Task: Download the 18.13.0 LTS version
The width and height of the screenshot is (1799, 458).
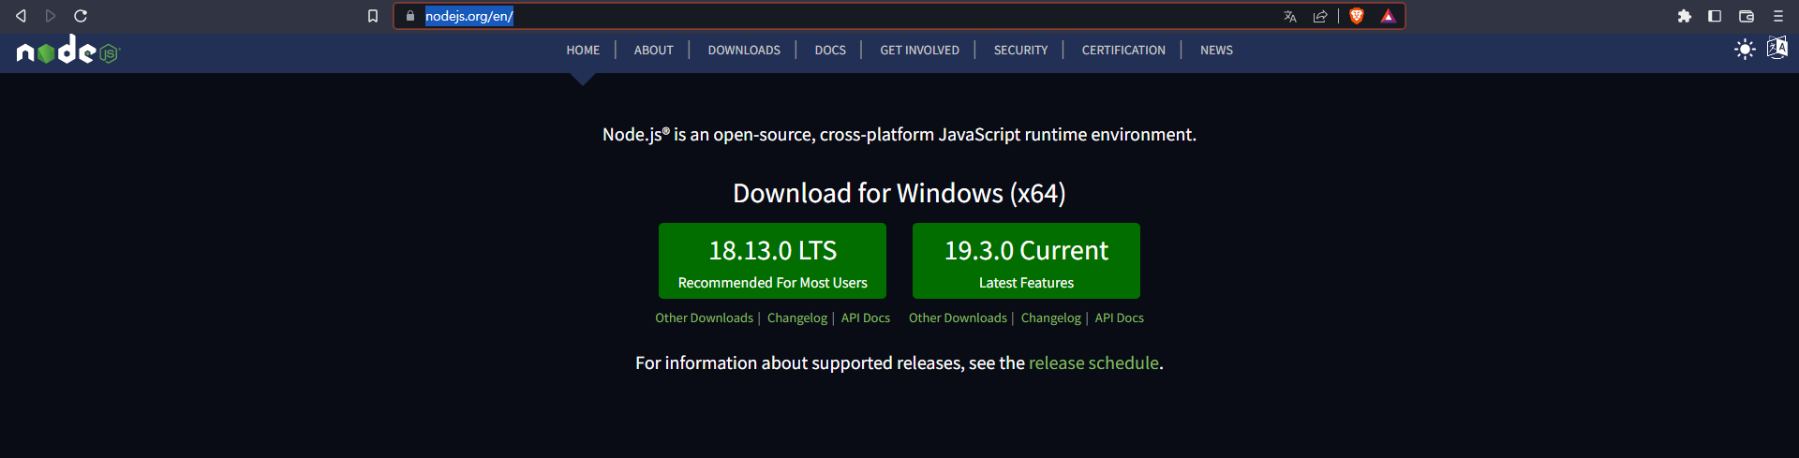Action: pyautogui.click(x=772, y=261)
